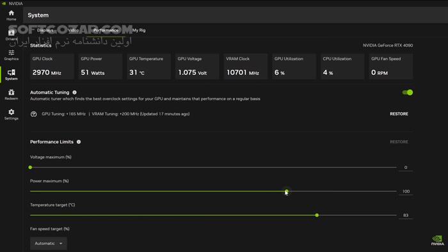The image size is (448, 252).
Task: Click GPU Tuning +165 MHz text
Action: (64, 114)
